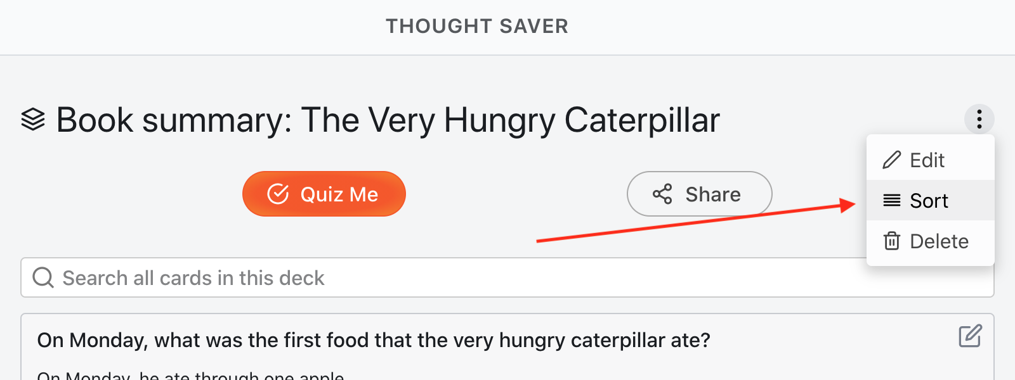
Task: Select Sort in the deck menu
Action: coord(929,201)
